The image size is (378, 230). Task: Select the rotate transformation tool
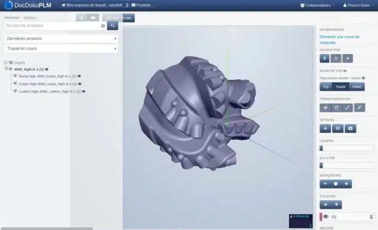pos(337,108)
